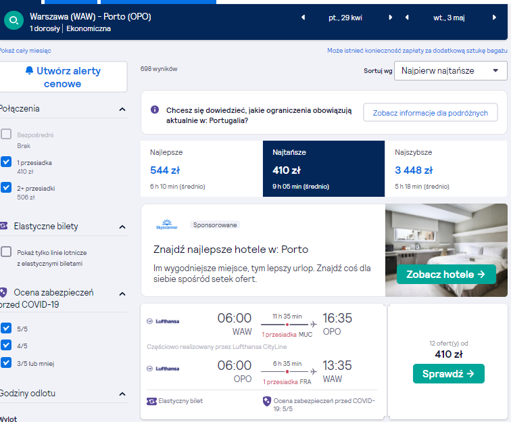
Task: Move return date back one day
Action: [x=407, y=18]
